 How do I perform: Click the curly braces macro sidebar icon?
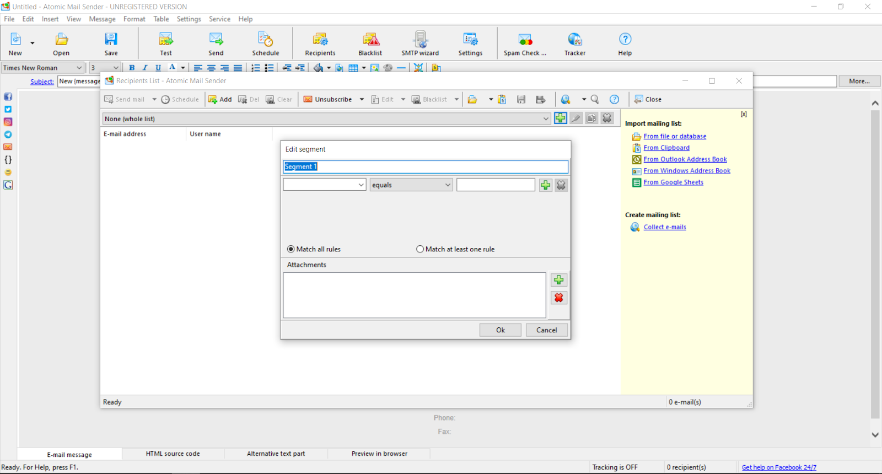click(8, 160)
